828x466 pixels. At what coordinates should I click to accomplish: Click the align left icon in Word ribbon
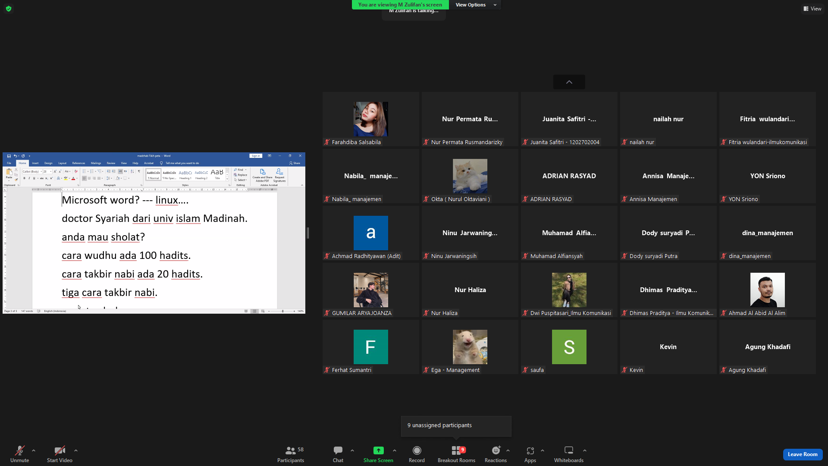click(x=85, y=178)
